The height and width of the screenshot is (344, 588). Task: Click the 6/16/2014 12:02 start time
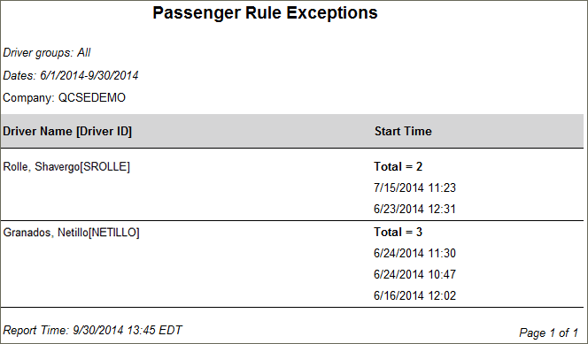(414, 295)
